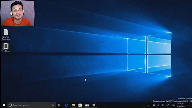Click the Cortana circle icon
Viewport: 192px width, 108px height.
(10, 105)
